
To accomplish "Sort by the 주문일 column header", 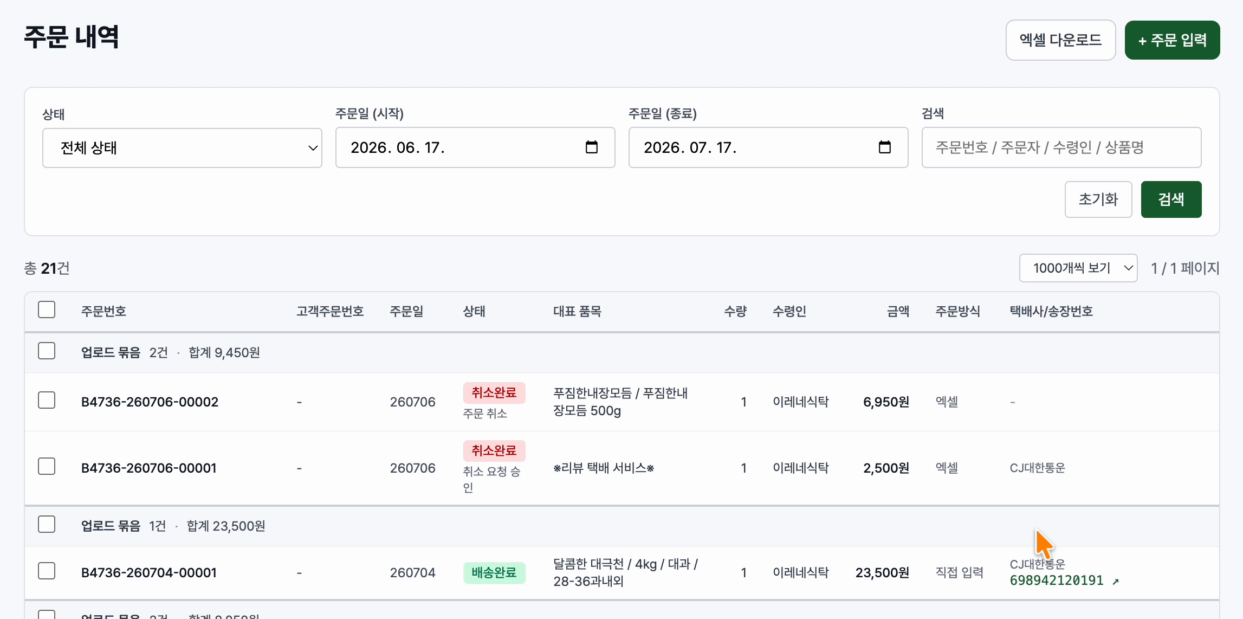I will [x=406, y=311].
